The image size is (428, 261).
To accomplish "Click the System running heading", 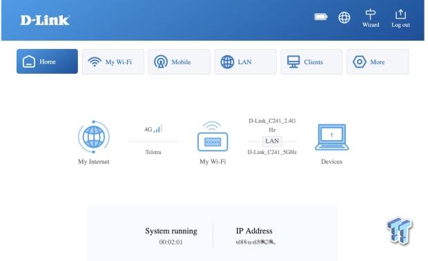I will [x=171, y=231].
